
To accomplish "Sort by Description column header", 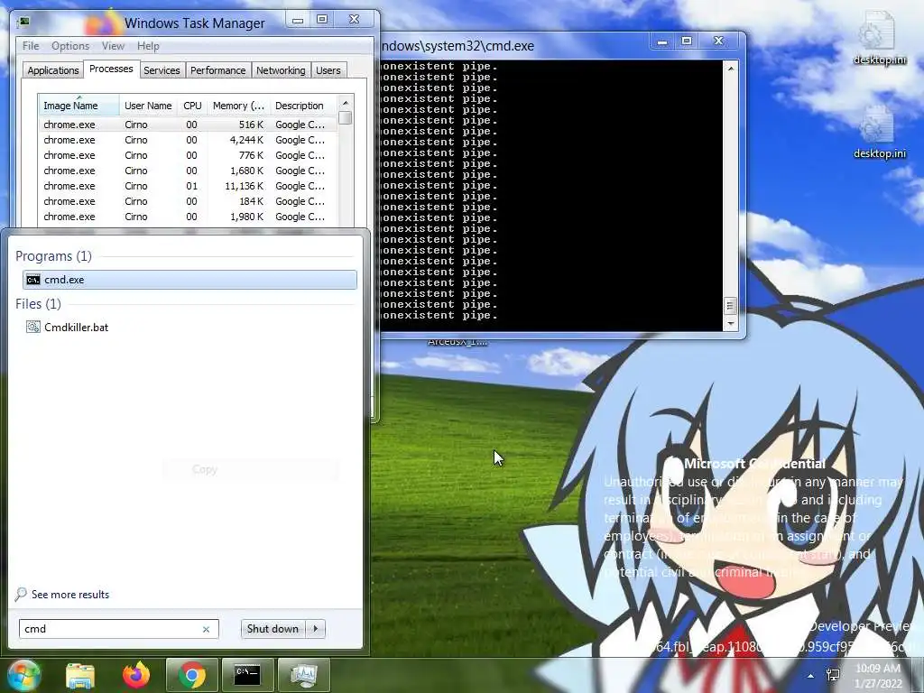I will pyautogui.click(x=303, y=106).
